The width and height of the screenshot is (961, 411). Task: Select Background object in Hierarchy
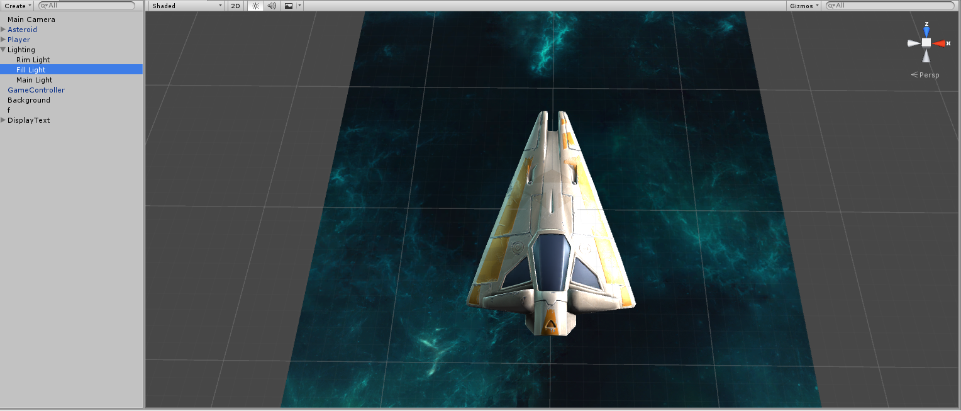click(29, 100)
